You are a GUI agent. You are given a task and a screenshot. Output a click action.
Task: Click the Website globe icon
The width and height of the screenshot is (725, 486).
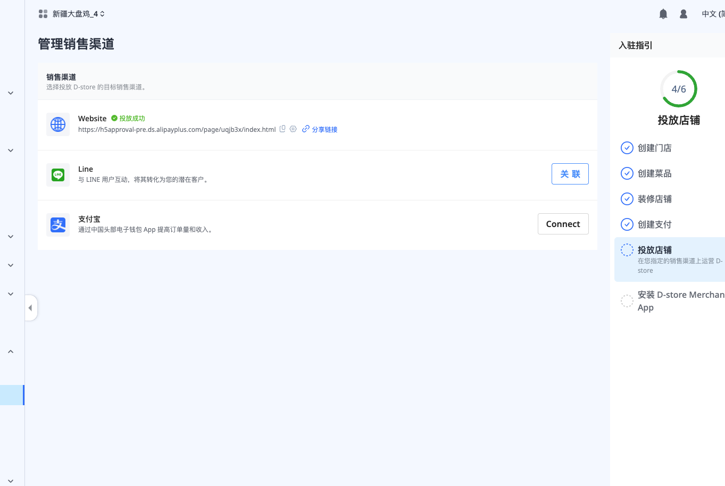click(x=58, y=124)
